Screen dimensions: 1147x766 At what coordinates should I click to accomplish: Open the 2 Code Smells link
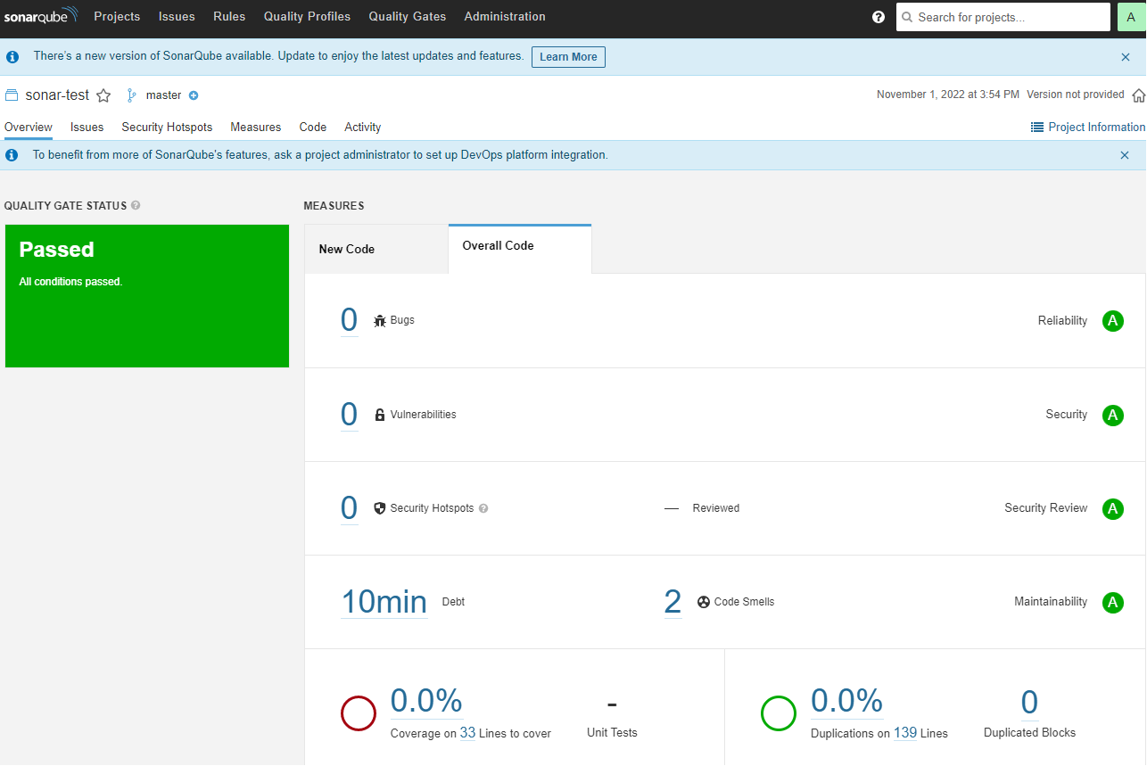(673, 602)
